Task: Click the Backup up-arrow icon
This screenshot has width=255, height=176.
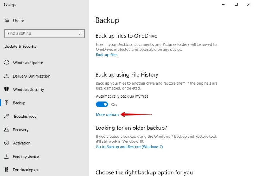Action: [x=7, y=103]
